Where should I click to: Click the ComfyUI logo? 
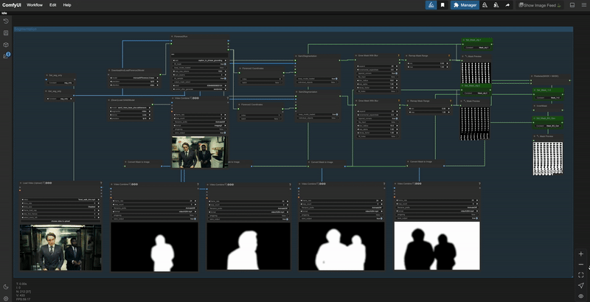12,5
